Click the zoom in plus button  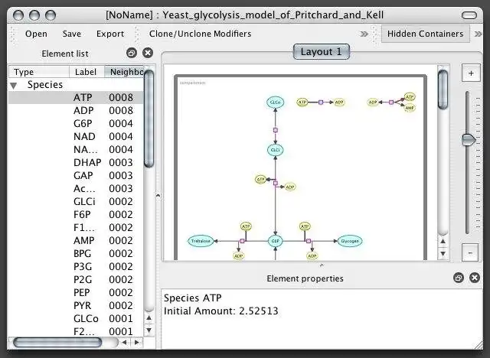pos(471,73)
